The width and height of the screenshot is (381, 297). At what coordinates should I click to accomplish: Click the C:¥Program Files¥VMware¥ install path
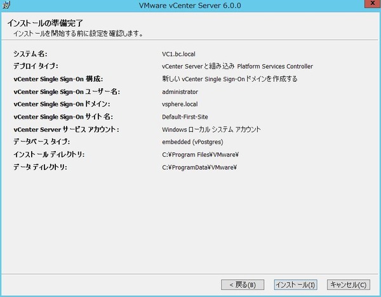(201, 155)
